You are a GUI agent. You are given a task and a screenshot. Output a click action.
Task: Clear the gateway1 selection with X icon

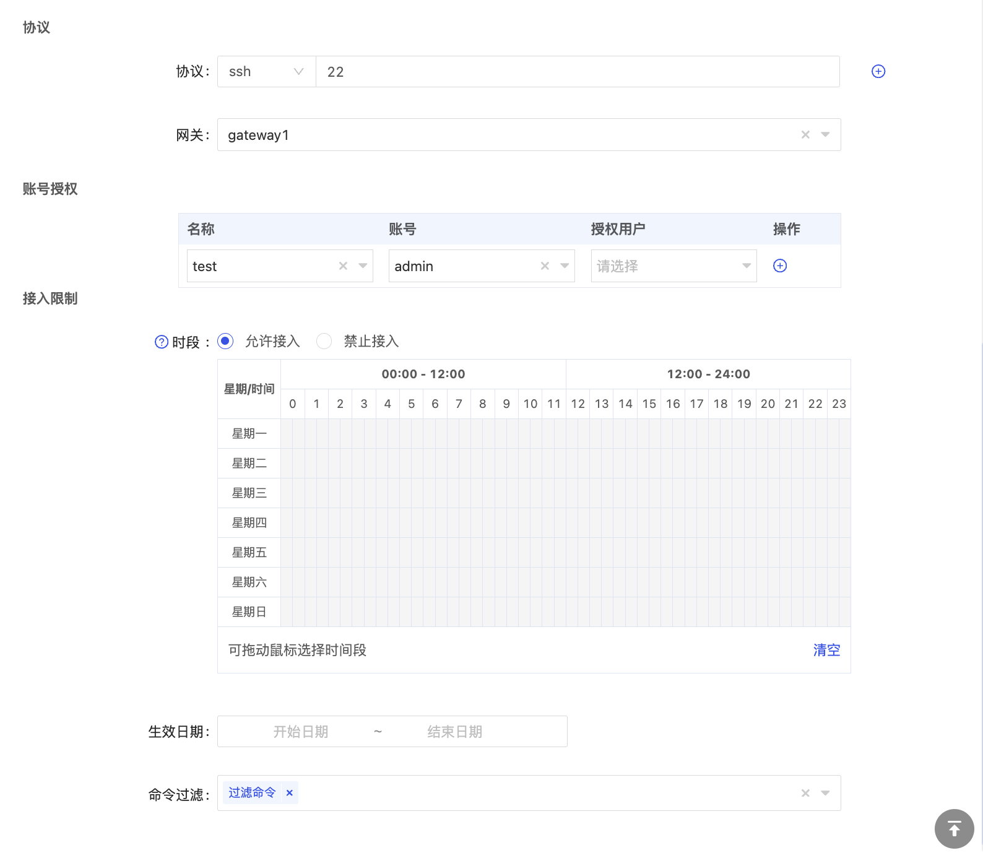point(805,135)
